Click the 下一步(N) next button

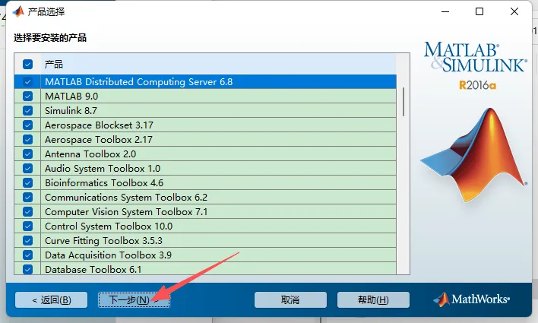(134, 300)
